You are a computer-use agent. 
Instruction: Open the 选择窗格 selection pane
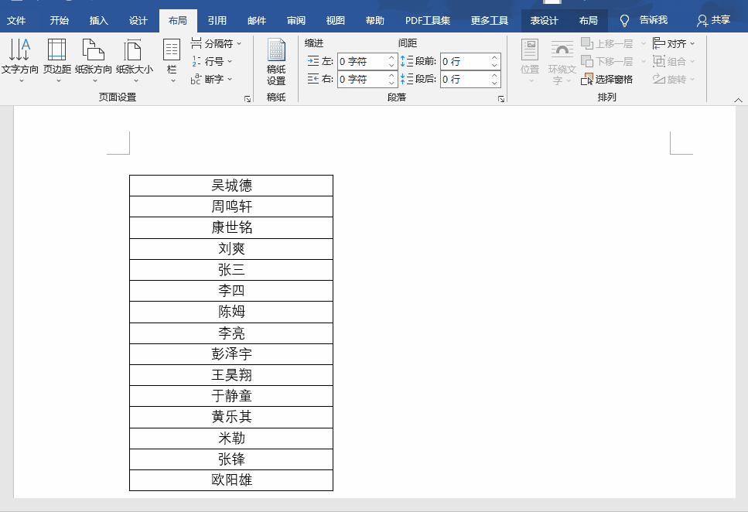(606, 79)
